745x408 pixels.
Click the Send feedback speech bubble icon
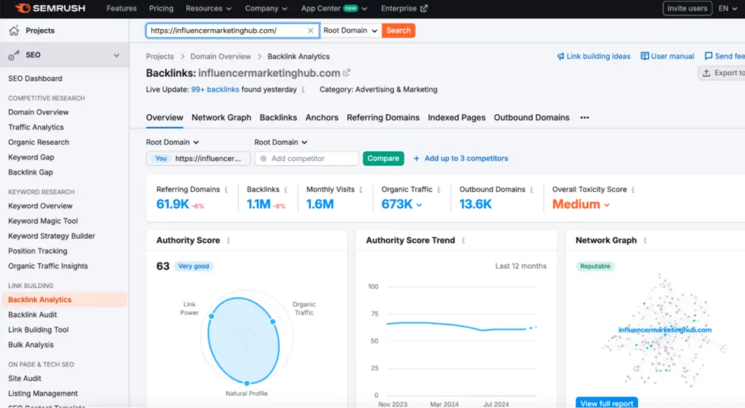pyautogui.click(x=709, y=57)
